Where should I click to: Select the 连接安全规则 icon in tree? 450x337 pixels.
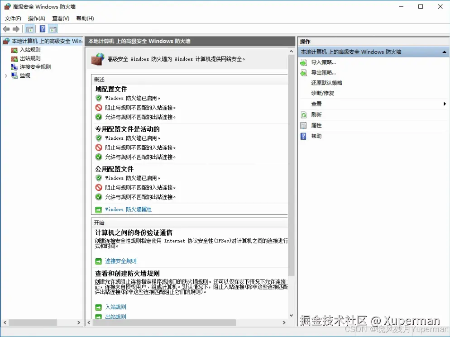[14, 67]
